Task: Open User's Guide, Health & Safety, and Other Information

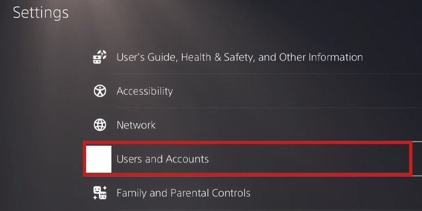Action: coord(240,57)
